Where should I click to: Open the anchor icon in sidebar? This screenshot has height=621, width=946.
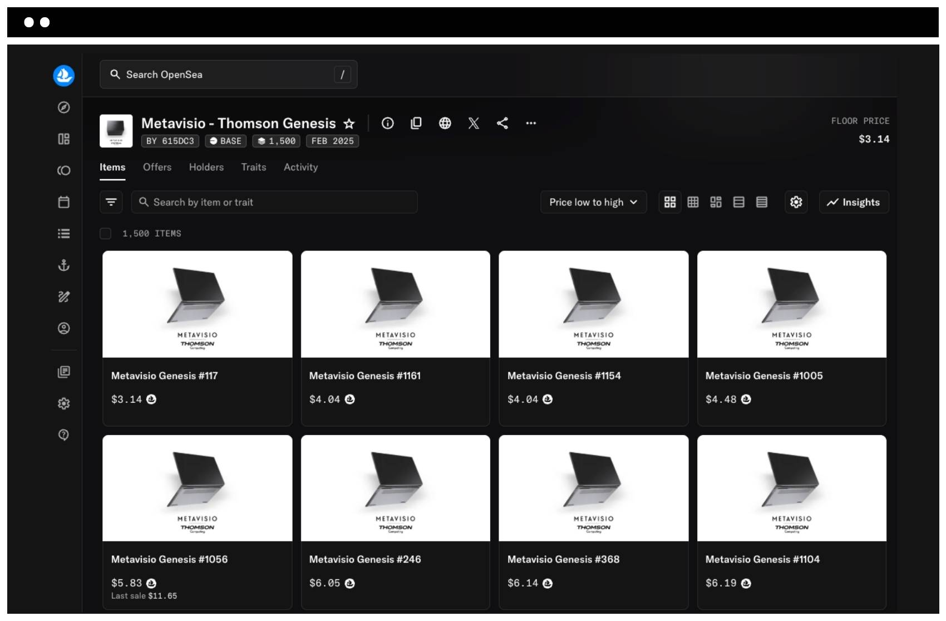click(64, 265)
